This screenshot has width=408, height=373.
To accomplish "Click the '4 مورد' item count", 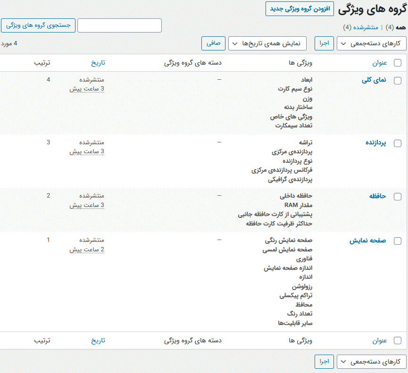I will click(x=9, y=43).
